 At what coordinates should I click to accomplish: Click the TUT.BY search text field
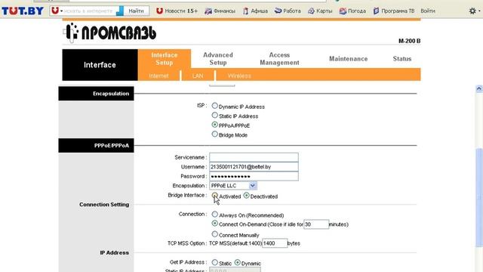(89, 11)
